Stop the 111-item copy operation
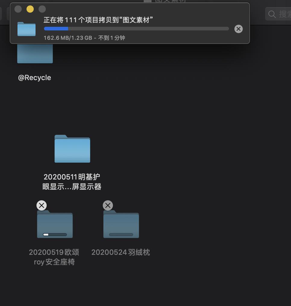The image size is (291, 306). pos(238,29)
